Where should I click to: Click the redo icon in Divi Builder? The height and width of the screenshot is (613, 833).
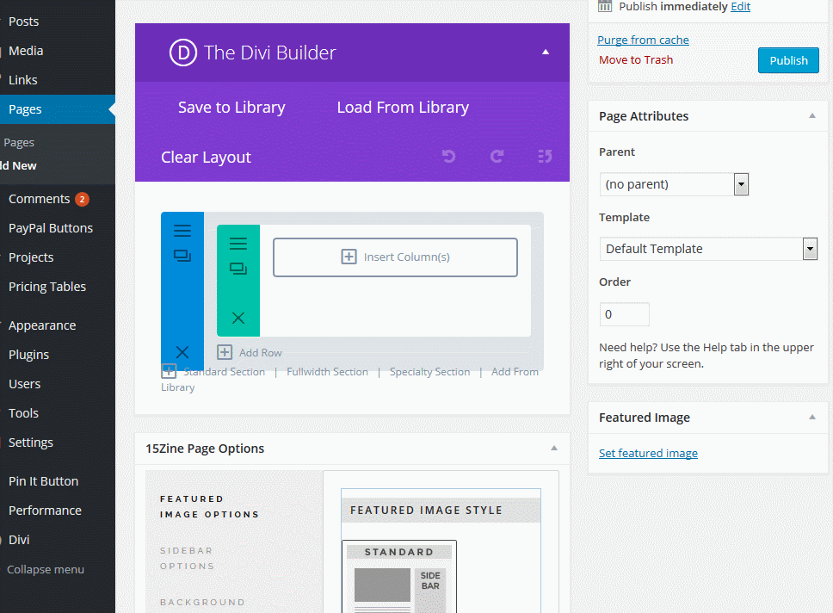coord(497,157)
